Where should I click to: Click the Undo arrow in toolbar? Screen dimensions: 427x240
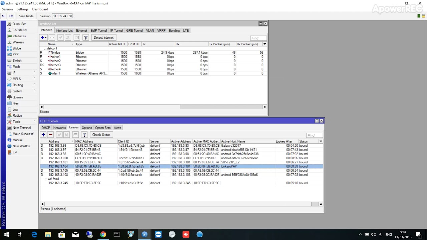[4, 16]
